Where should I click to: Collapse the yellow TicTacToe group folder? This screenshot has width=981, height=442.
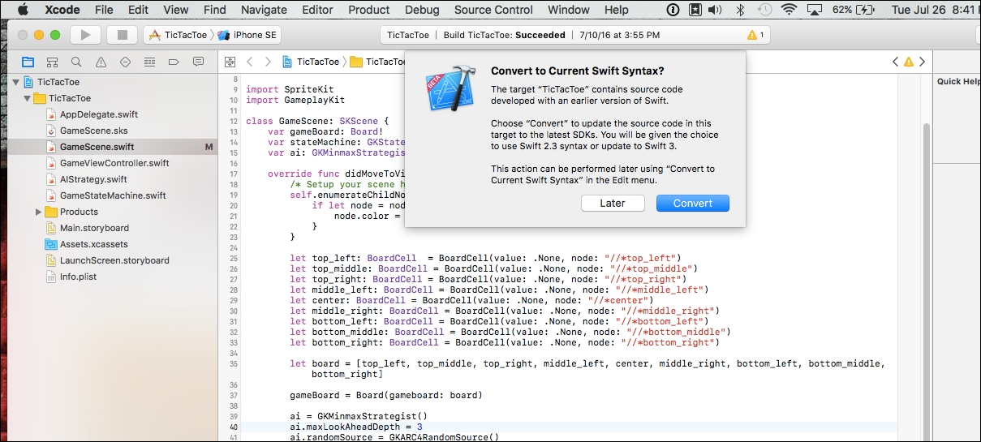pos(27,98)
